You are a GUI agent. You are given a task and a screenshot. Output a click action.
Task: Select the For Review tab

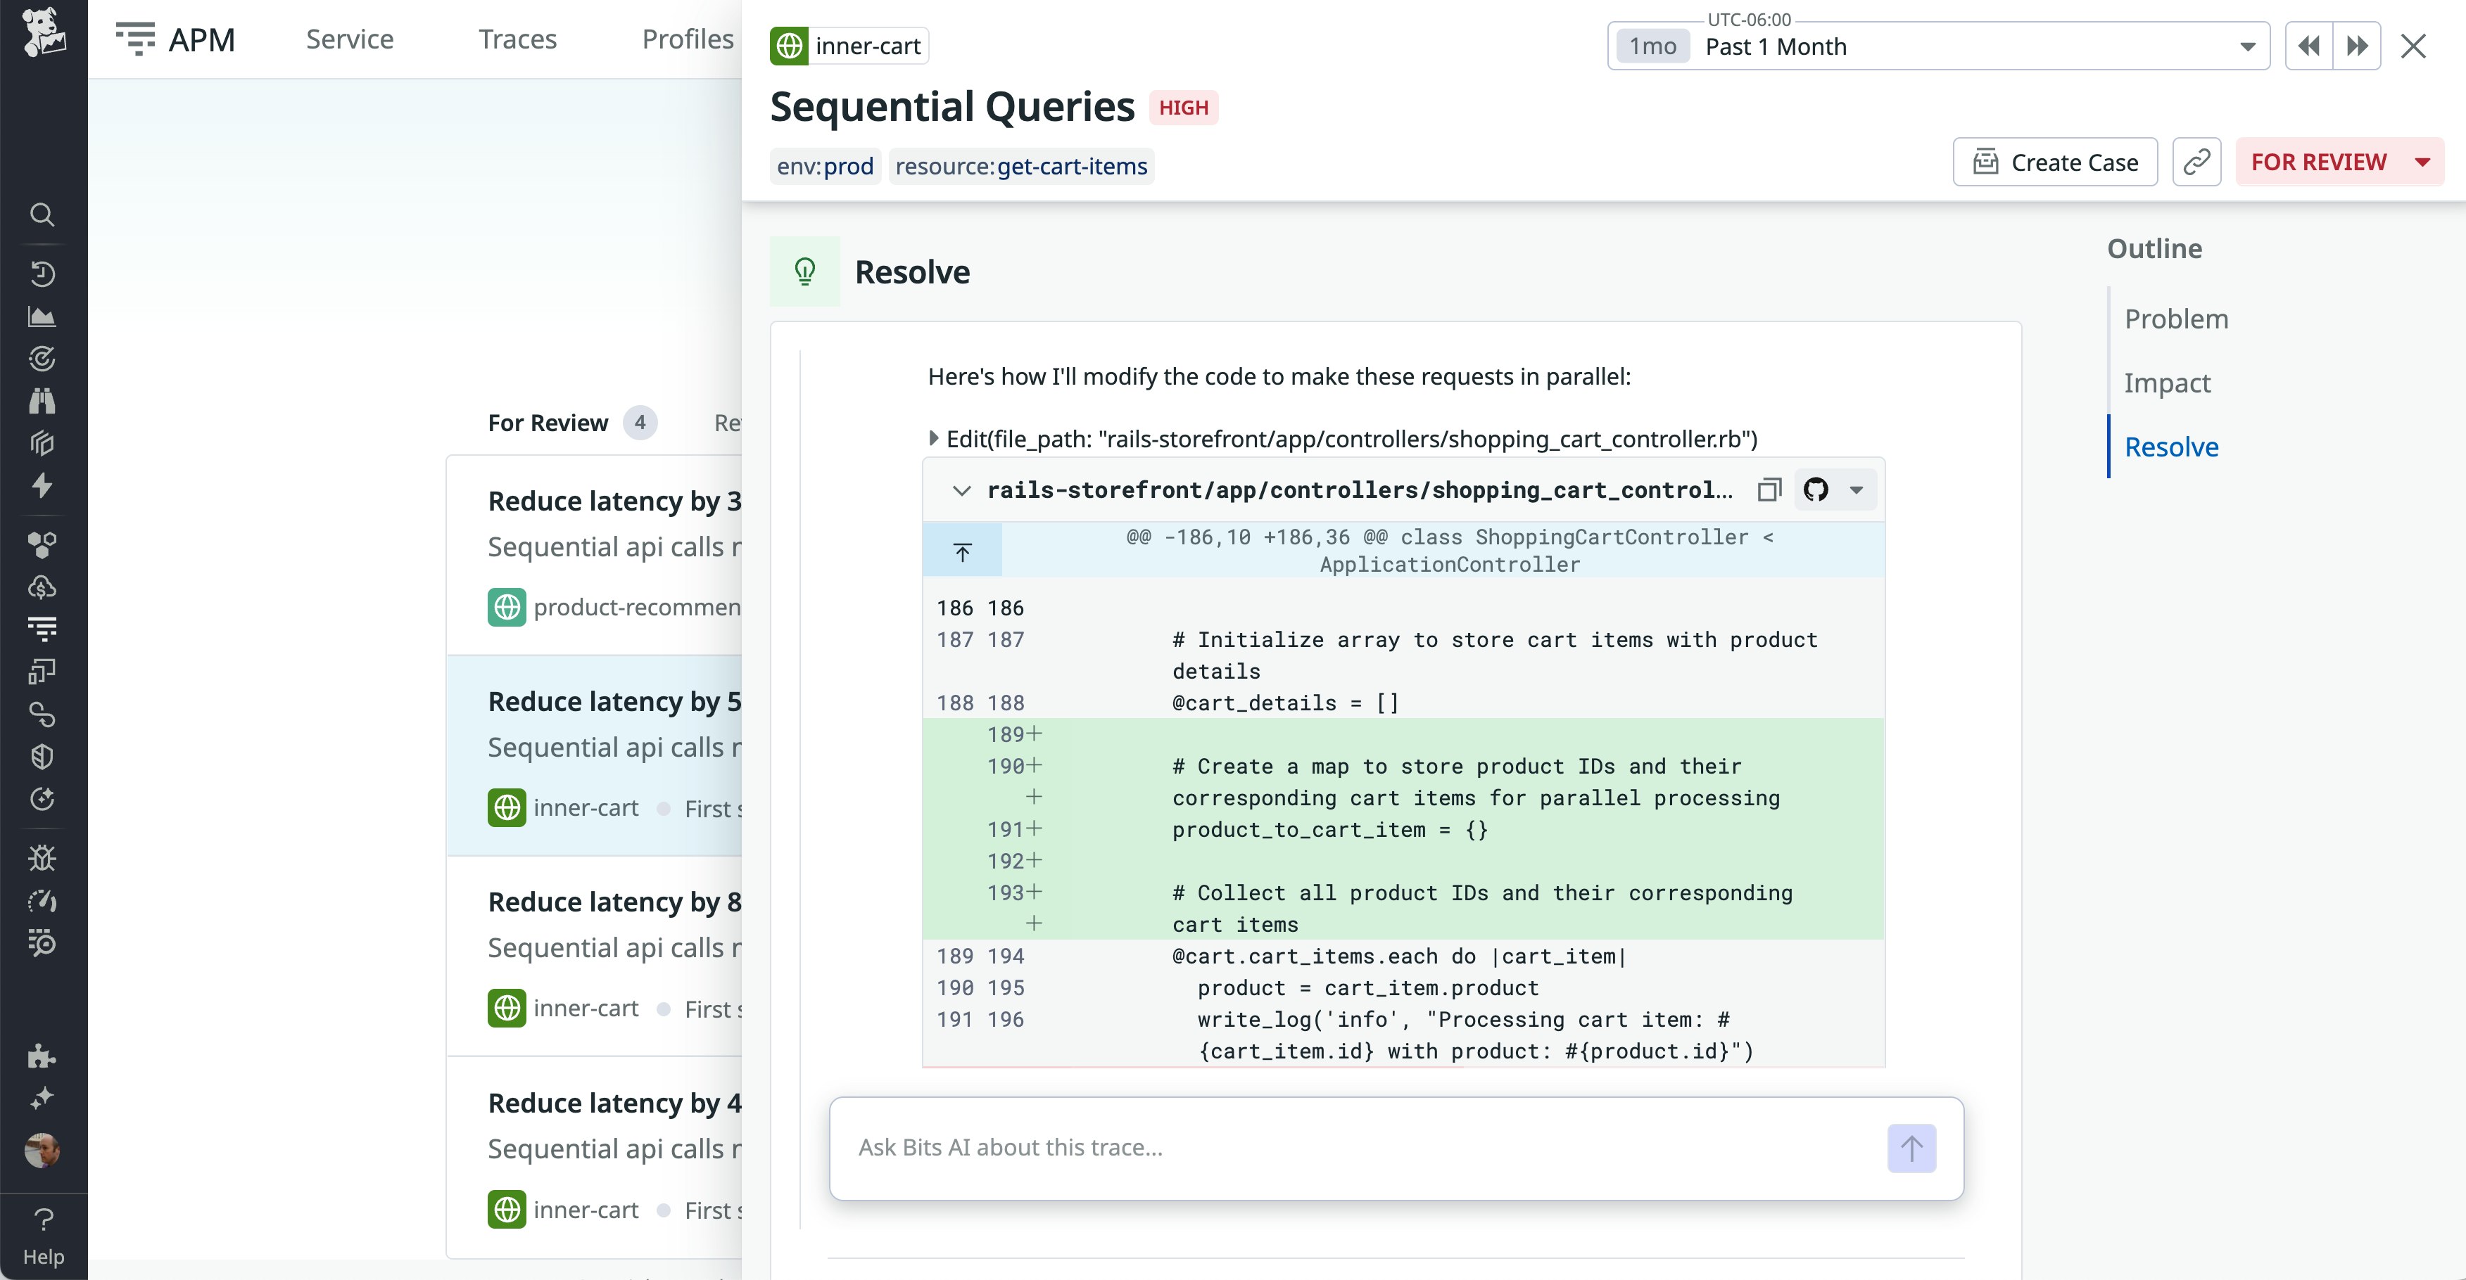tap(548, 423)
